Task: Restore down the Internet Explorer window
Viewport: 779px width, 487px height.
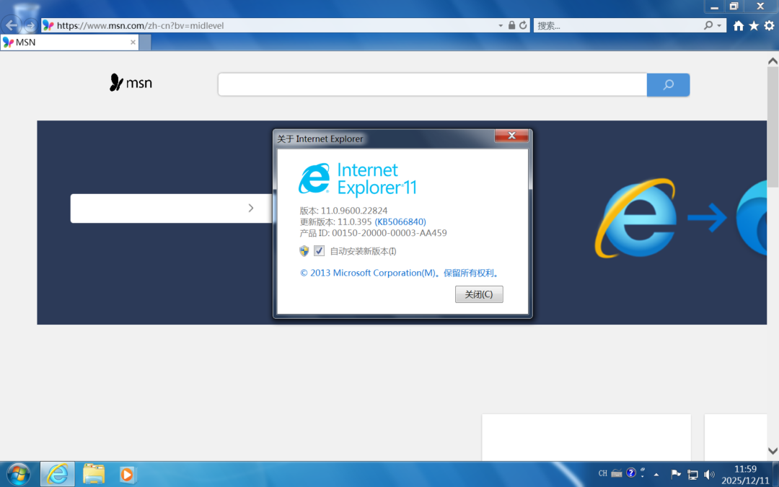Action: [x=734, y=6]
